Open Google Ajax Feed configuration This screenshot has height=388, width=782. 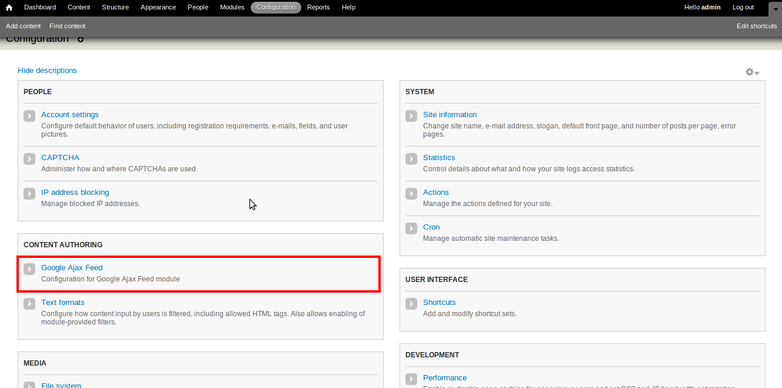[72, 268]
